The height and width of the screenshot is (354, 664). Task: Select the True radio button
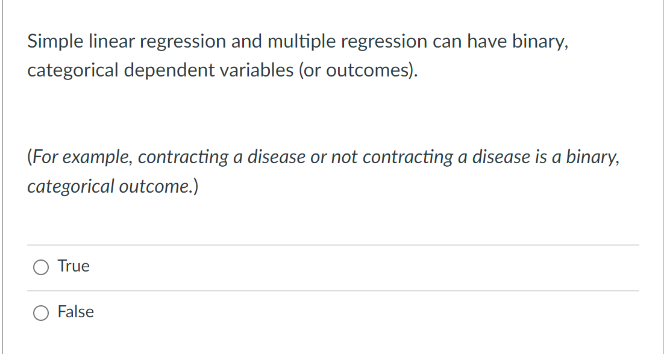pyautogui.click(x=40, y=267)
